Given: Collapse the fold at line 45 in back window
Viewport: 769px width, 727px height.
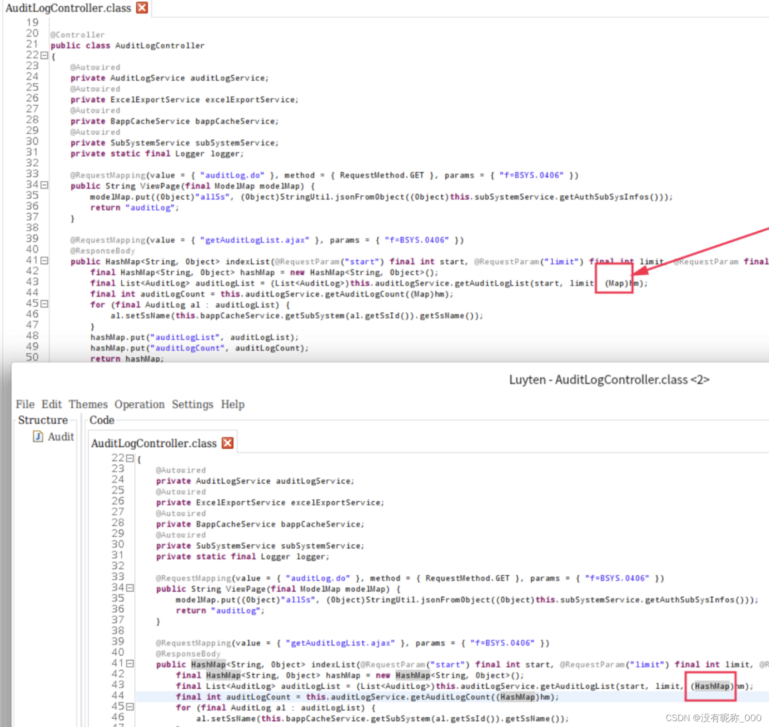Looking at the screenshot, I should point(44,304).
